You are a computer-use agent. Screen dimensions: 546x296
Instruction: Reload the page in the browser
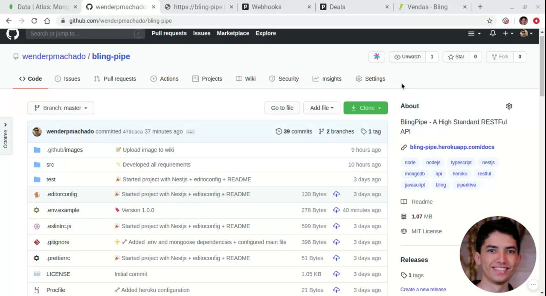click(34, 20)
